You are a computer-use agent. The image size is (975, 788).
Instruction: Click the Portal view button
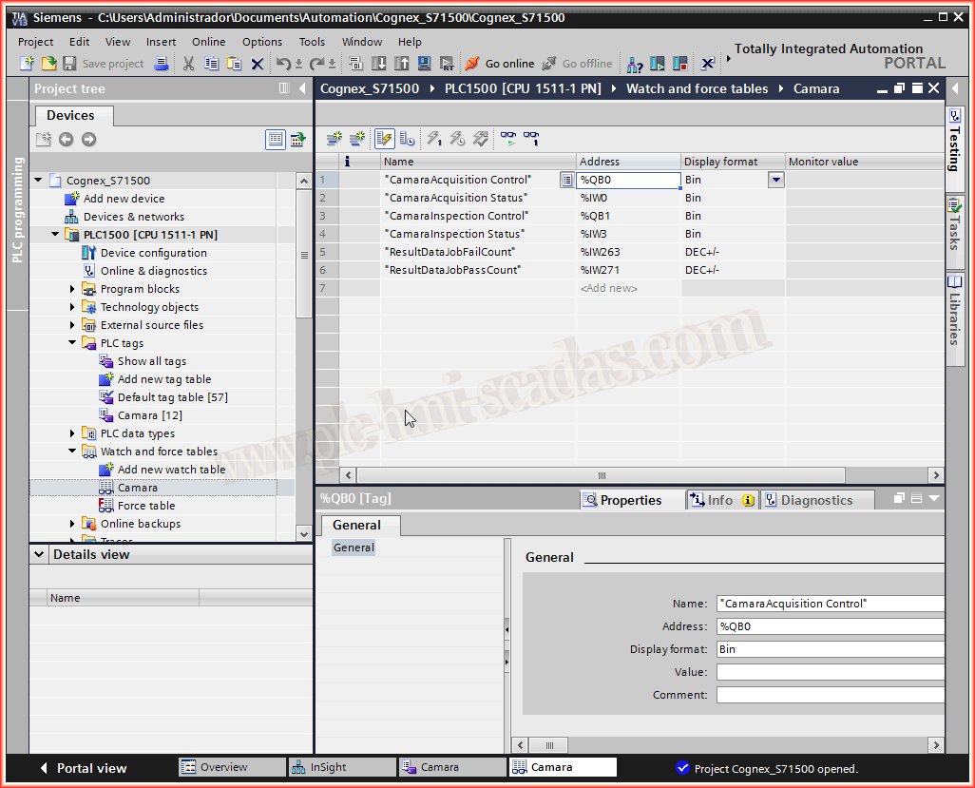(x=83, y=768)
